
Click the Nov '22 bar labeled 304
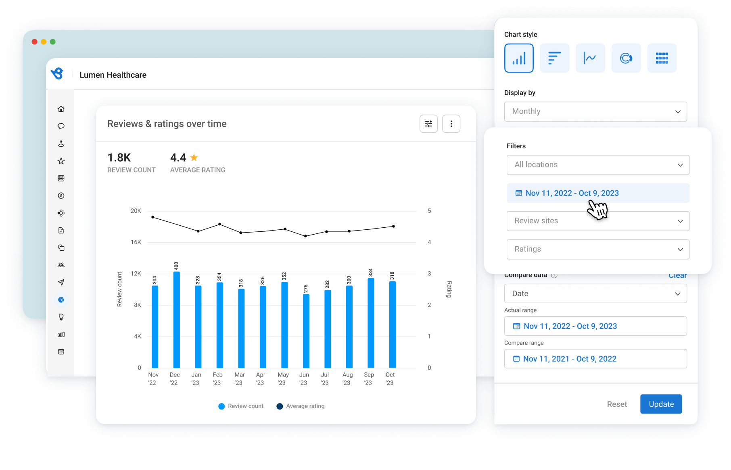tap(155, 327)
